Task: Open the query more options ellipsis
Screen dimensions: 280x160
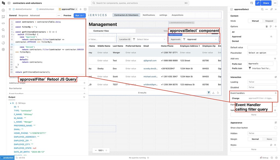Action: point(59,16)
